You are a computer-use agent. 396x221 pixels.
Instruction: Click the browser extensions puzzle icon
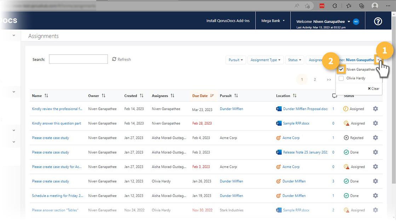click(x=335, y=6)
